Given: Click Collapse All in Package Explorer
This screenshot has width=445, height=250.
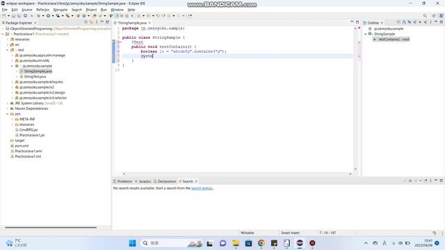Looking at the screenshot, I should click(86, 22).
